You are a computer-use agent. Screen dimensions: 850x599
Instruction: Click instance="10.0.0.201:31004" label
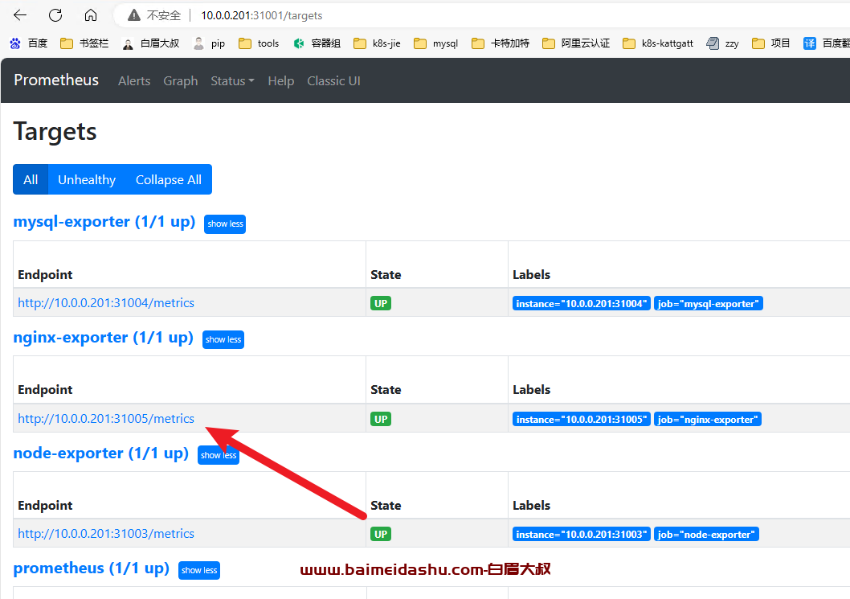pyautogui.click(x=581, y=303)
